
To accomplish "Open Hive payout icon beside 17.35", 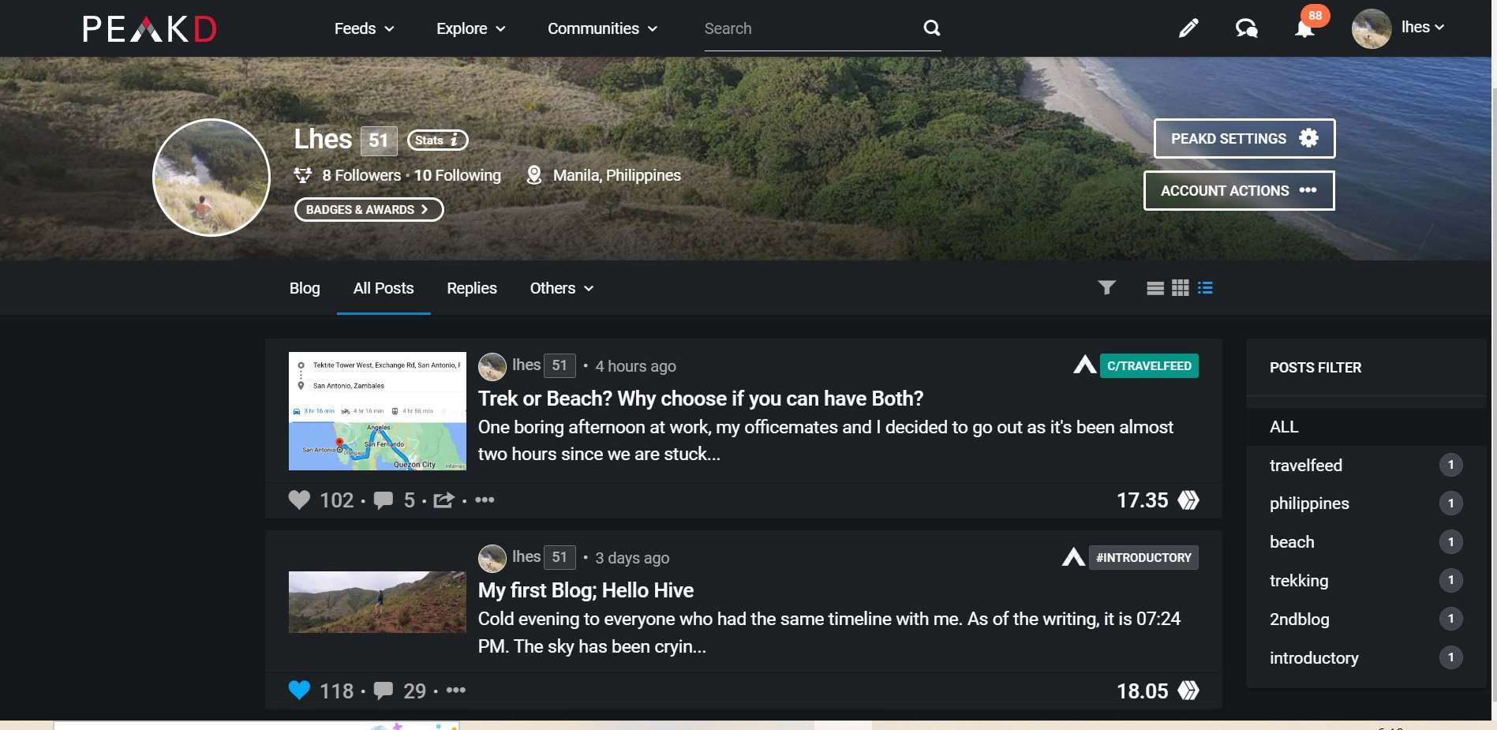I will 1188,500.
